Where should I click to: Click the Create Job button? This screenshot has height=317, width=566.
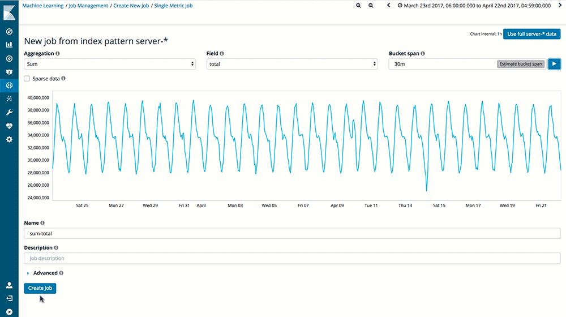tap(40, 288)
